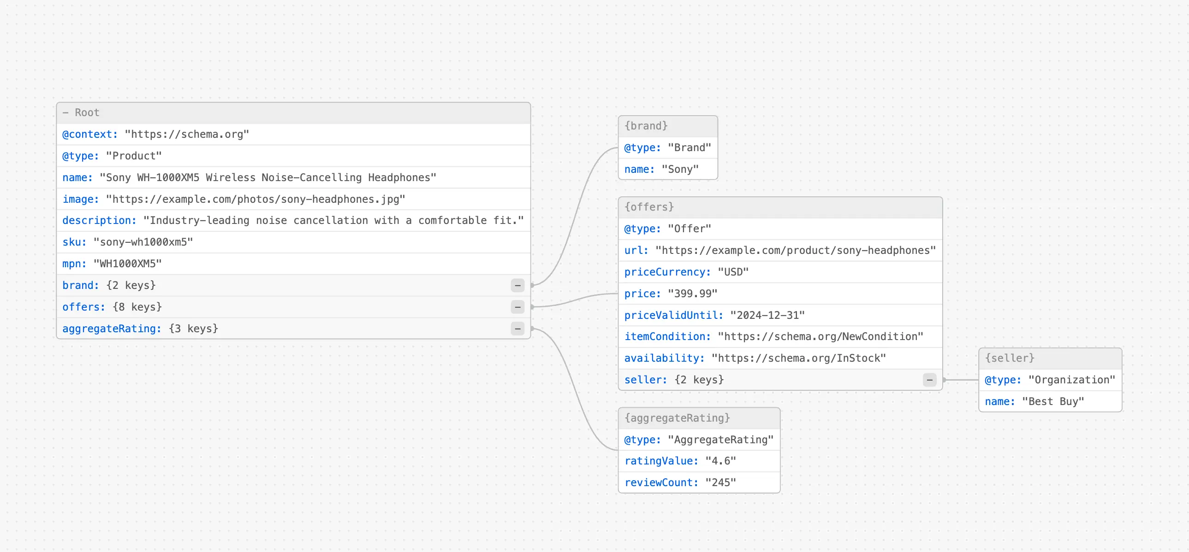Select the {aggregateRating} node header
The height and width of the screenshot is (552, 1189).
tap(699, 418)
